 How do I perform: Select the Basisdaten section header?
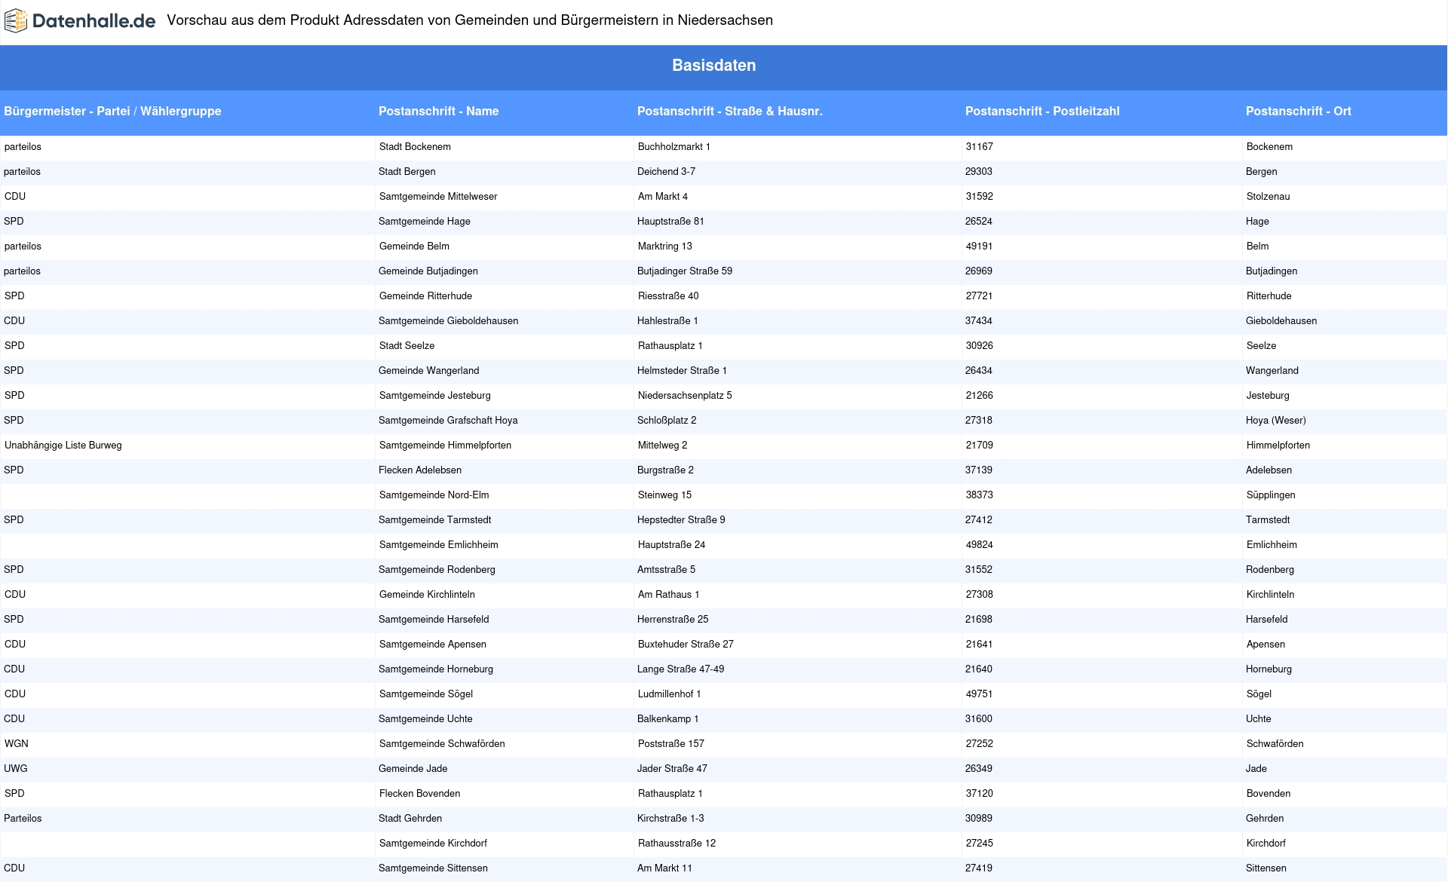pos(713,66)
